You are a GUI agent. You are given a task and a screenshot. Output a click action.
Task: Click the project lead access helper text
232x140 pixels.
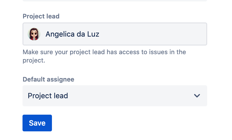tap(104, 52)
